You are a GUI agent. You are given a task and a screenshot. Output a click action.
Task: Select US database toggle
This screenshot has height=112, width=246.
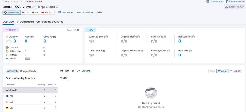click(x=26, y=13)
